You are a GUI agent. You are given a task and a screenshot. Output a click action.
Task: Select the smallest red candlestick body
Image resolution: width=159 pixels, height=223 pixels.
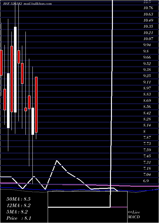pos(26,109)
